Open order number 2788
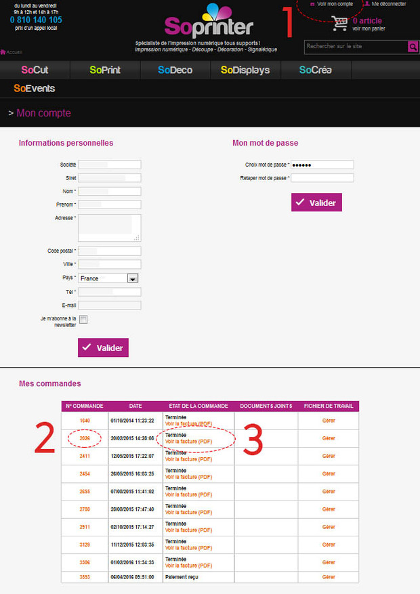The width and height of the screenshot is (420, 594). pos(85,509)
